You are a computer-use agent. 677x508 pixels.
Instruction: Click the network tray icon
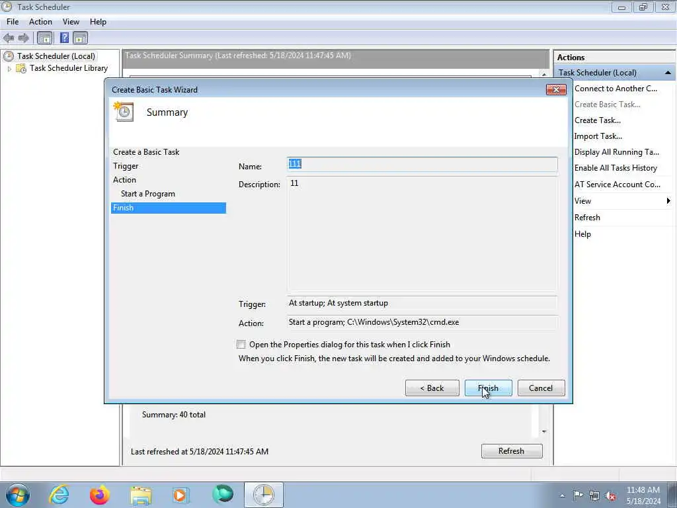point(594,495)
